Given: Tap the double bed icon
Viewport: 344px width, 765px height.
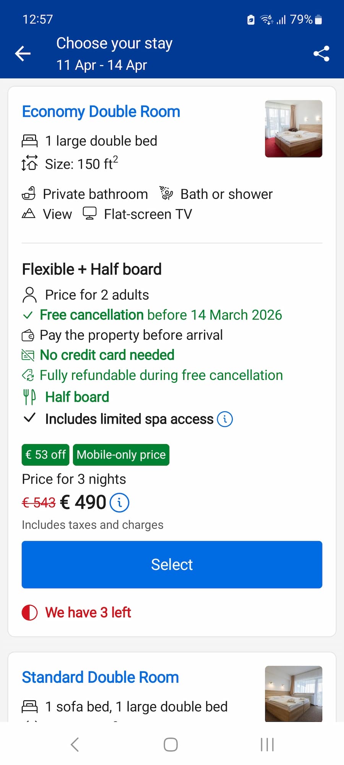Looking at the screenshot, I should [31, 140].
